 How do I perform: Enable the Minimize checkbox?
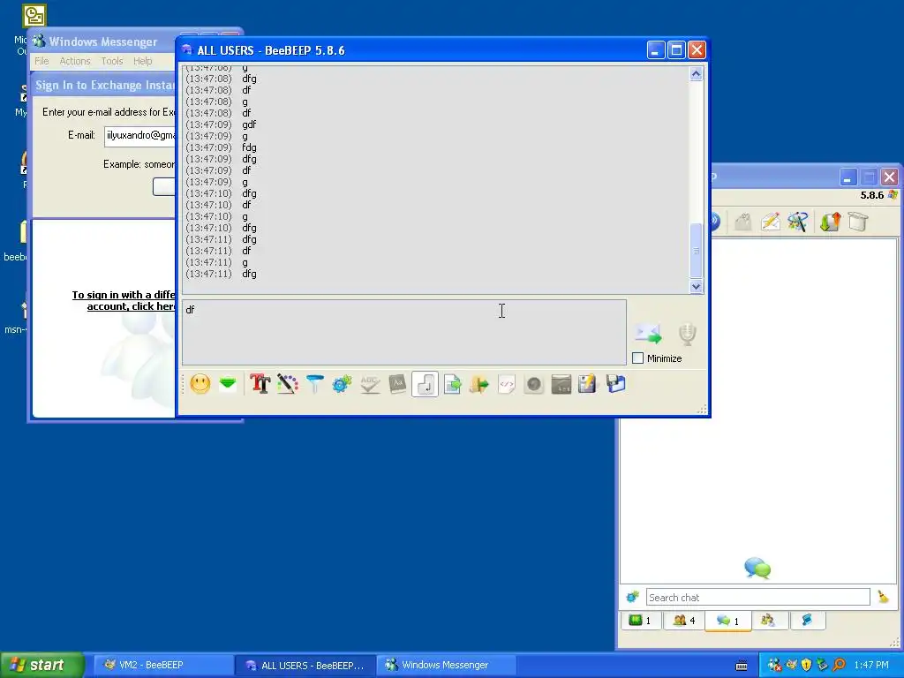click(637, 358)
